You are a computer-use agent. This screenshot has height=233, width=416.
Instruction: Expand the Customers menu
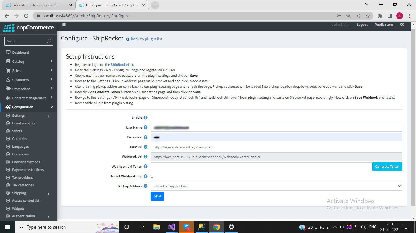pos(29,80)
